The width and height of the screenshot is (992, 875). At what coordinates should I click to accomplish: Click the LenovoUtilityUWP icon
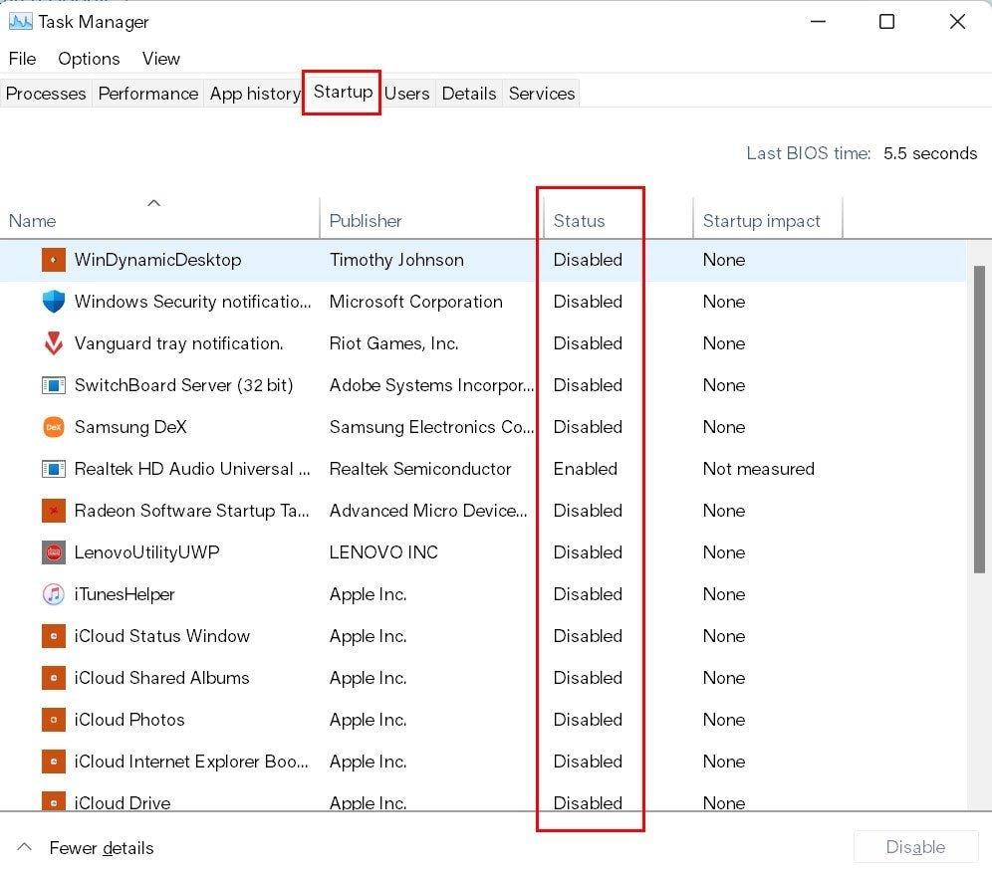point(54,551)
